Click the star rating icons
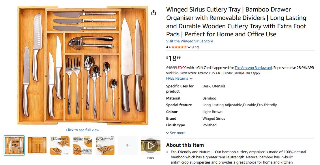 (x=179, y=47)
